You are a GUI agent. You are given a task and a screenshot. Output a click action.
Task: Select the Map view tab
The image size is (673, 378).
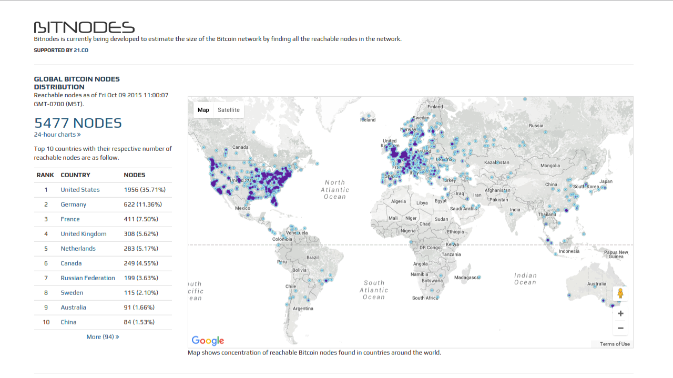203,110
